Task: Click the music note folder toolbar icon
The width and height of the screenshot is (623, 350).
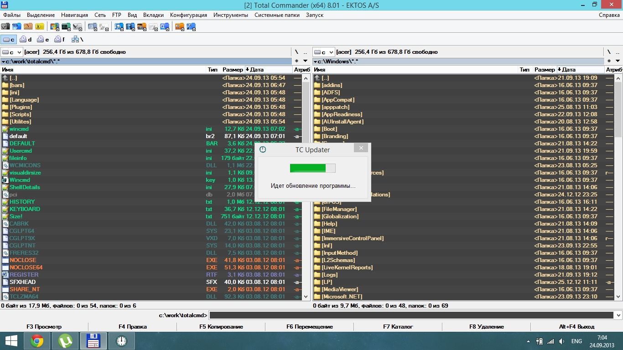Action: point(119,26)
